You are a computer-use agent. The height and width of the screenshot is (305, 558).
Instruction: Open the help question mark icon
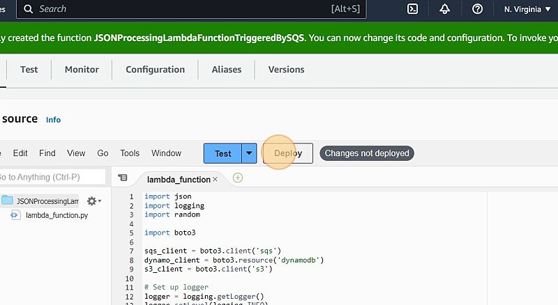477,9
